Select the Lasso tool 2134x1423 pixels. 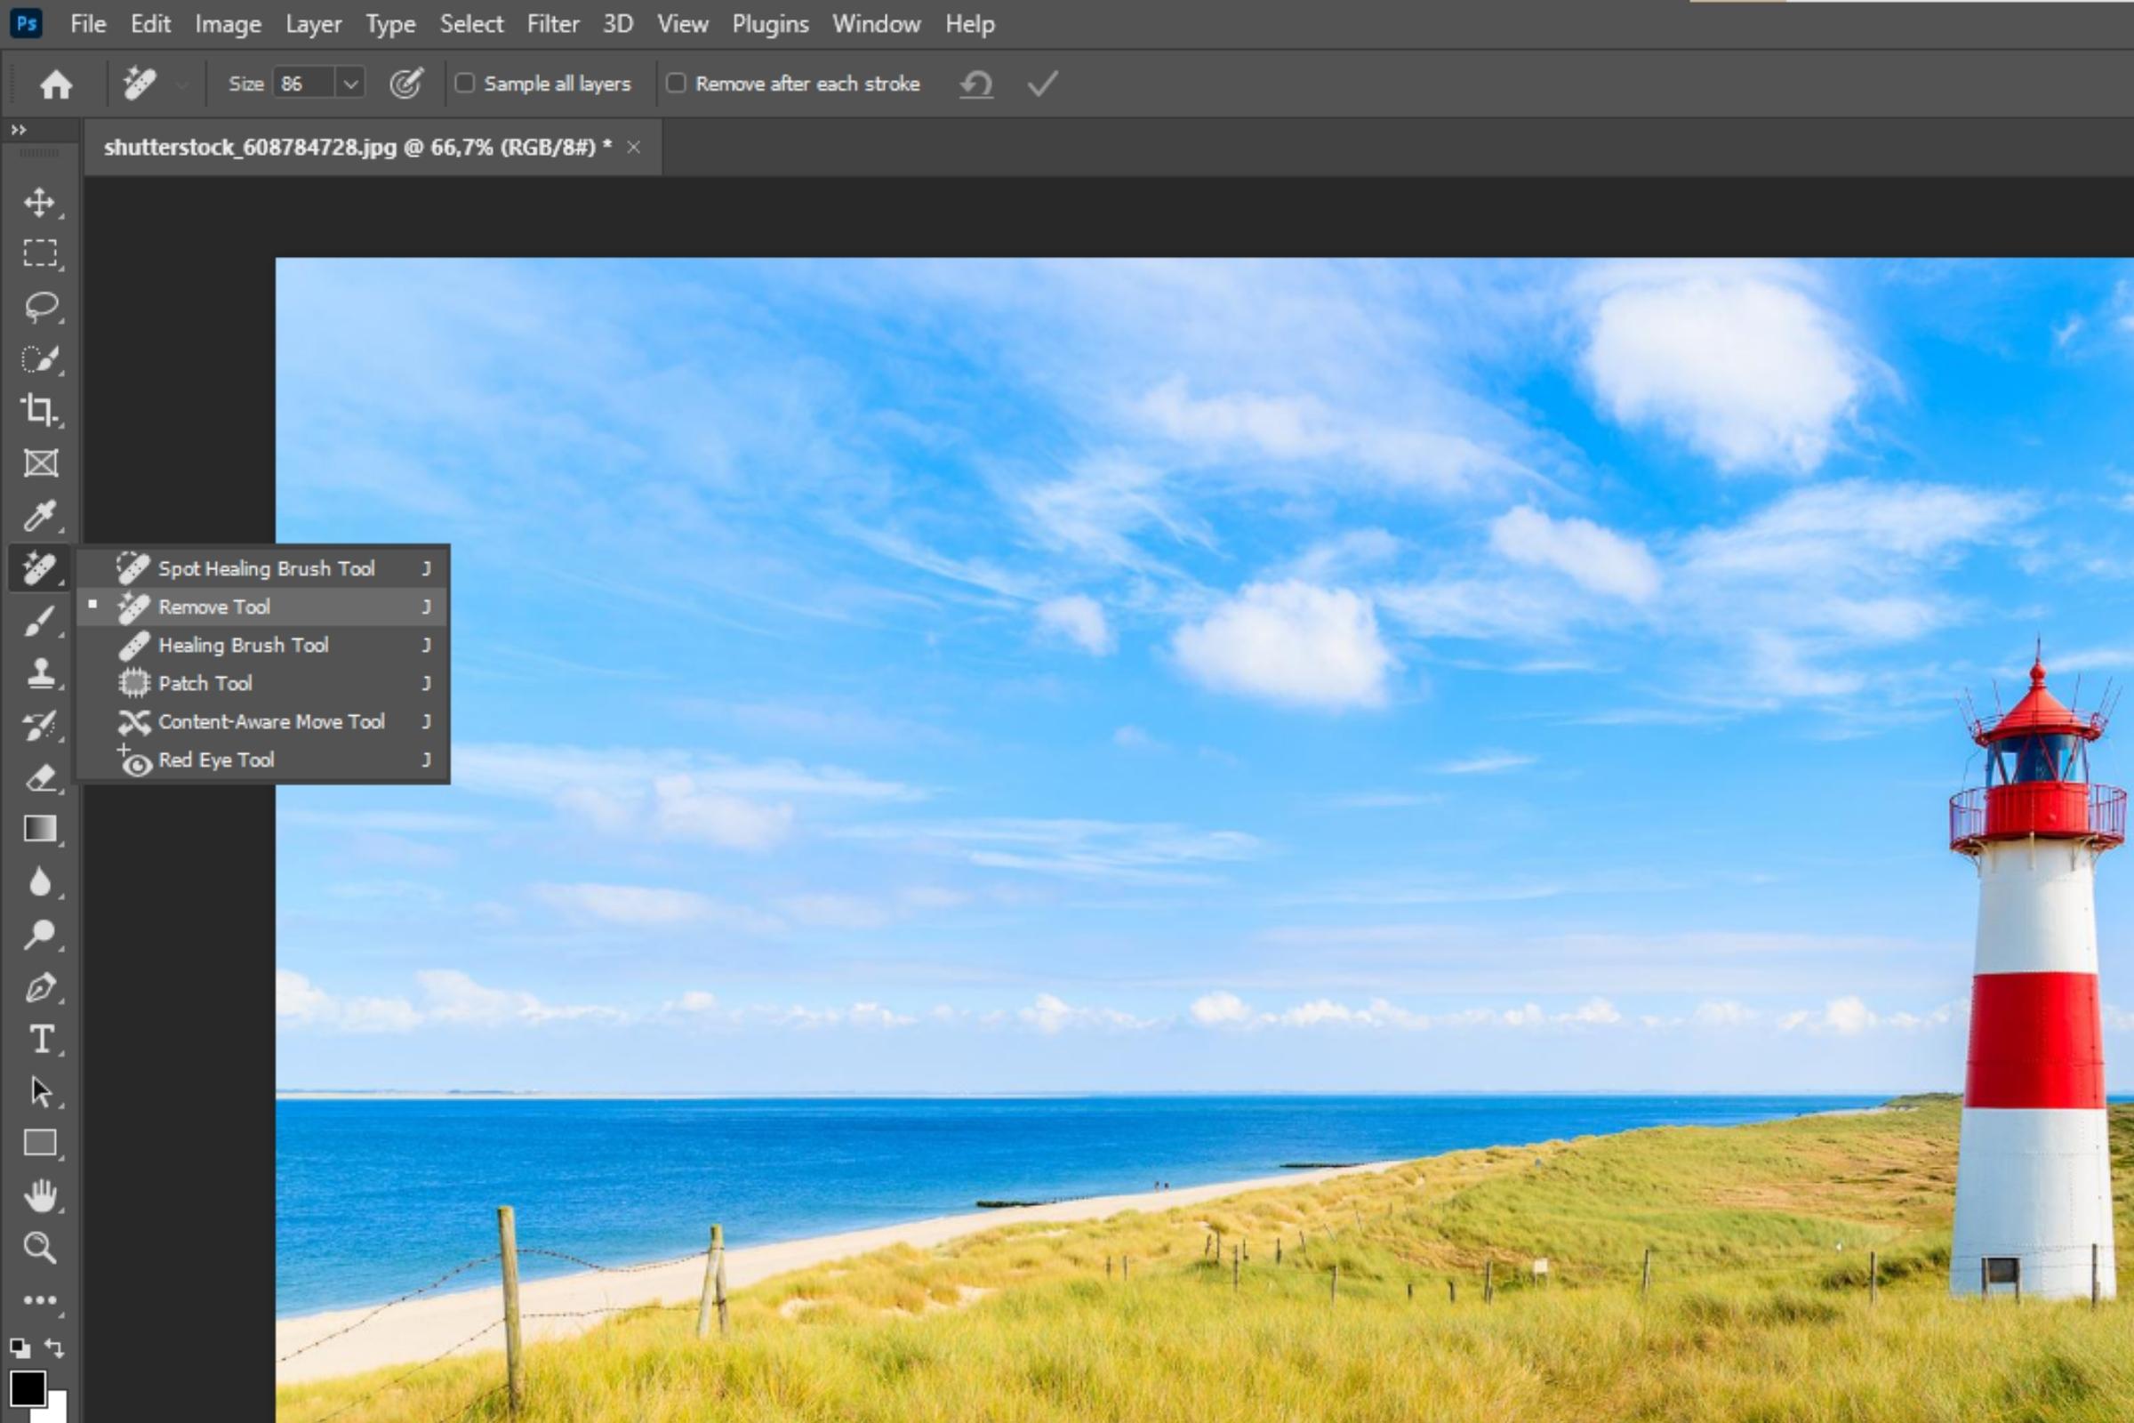39,306
